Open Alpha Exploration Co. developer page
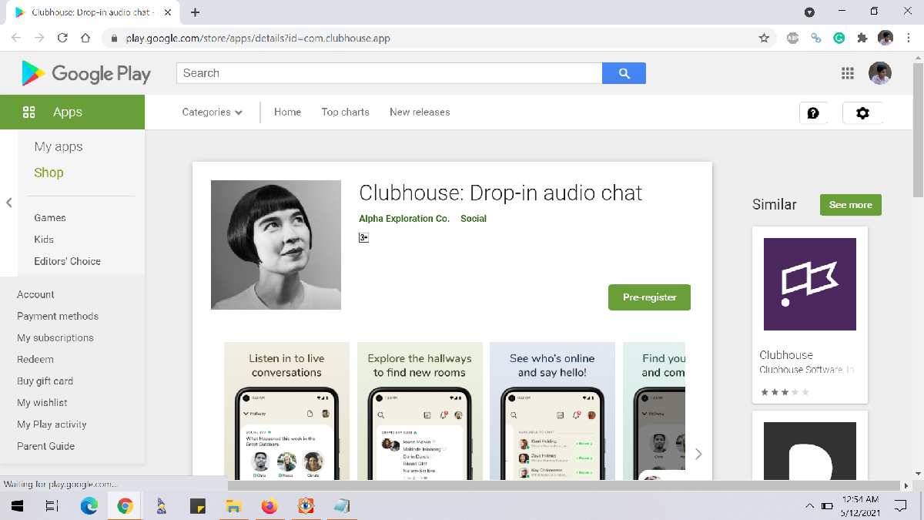Viewport: 924px width, 520px height. coord(404,219)
